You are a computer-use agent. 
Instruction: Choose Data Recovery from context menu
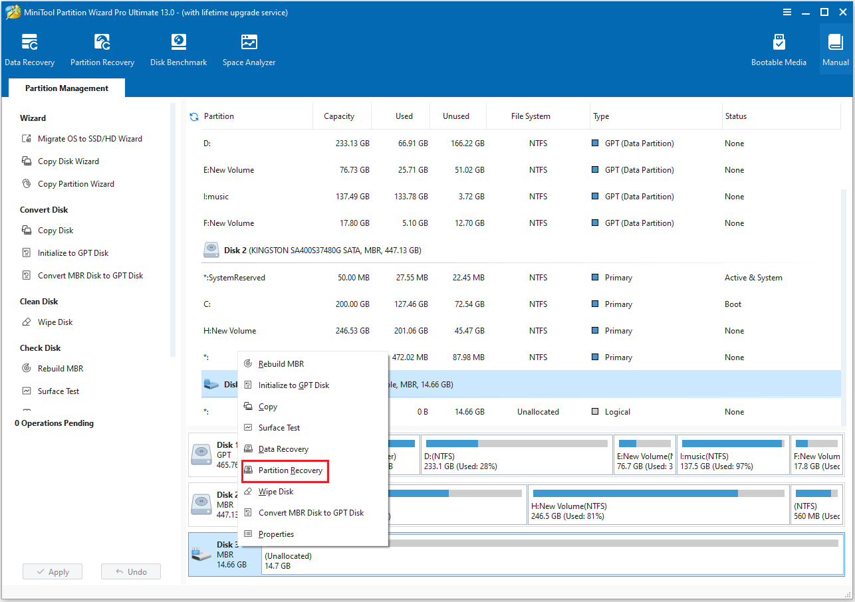[313, 449]
